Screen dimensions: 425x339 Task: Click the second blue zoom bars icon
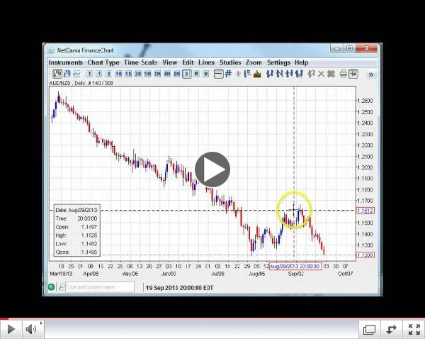[x=280, y=74]
